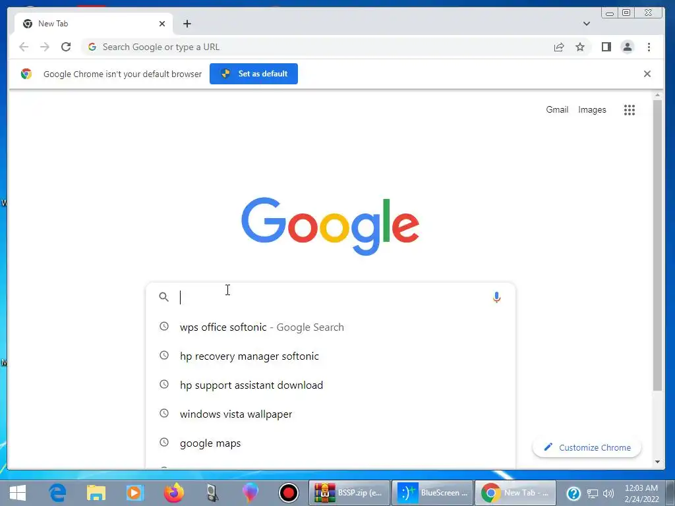Open the media player taskbar icon
Screen dimensions: 675x506
click(x=134, y=493)
